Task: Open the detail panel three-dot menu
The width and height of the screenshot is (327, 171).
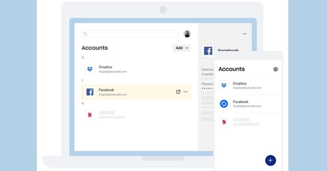Action: [245, 34]
